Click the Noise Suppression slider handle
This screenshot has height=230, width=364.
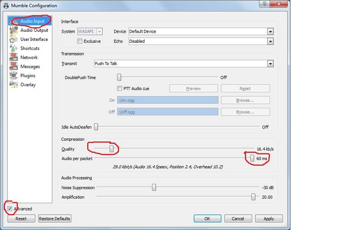point(154,187)
